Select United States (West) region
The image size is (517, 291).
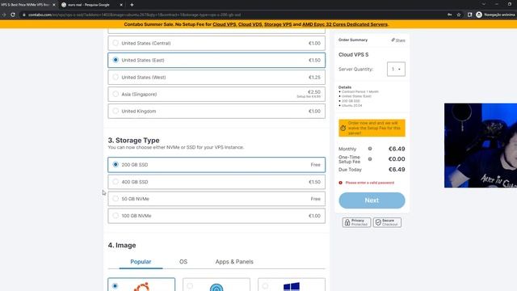(x=216, y=78)
